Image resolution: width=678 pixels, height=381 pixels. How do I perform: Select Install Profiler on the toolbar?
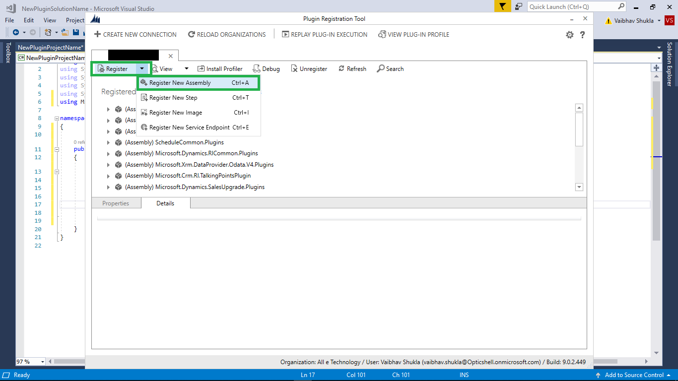(220, 68)
